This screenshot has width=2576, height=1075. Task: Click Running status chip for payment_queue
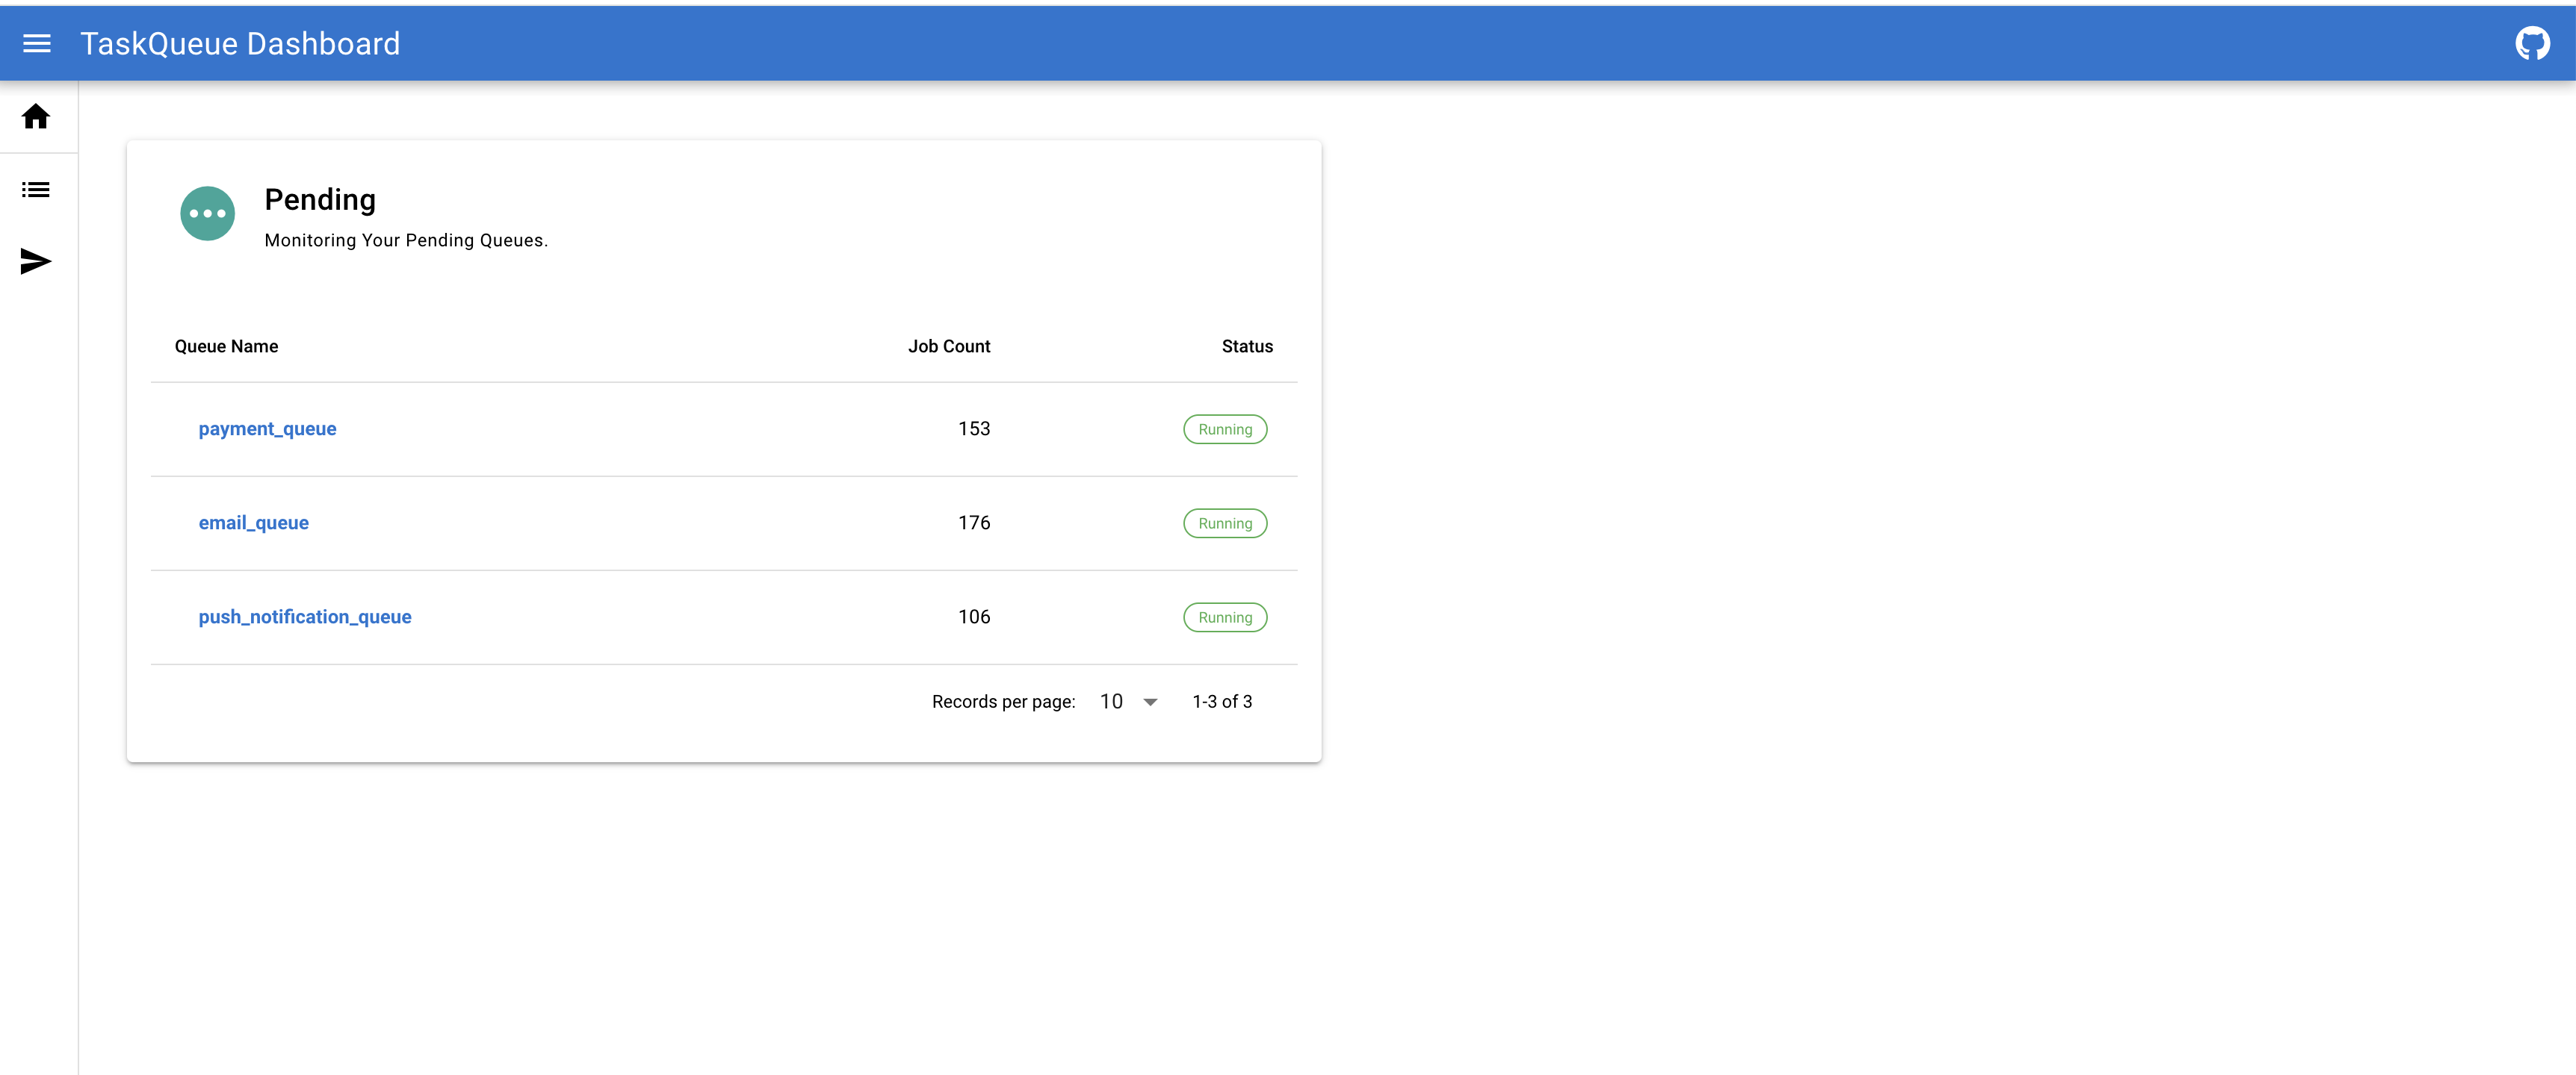pos(1224,429)
